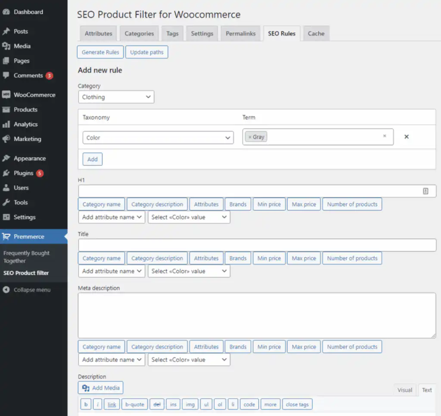Open SEO Product filter submenu link
Image resolution: width=441 pixels, height=416 pixels.
pyautogui.click(x=26, y=273)
